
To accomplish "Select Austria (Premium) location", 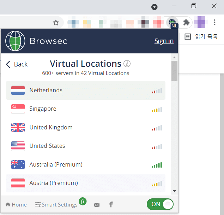I will [86, 183].
